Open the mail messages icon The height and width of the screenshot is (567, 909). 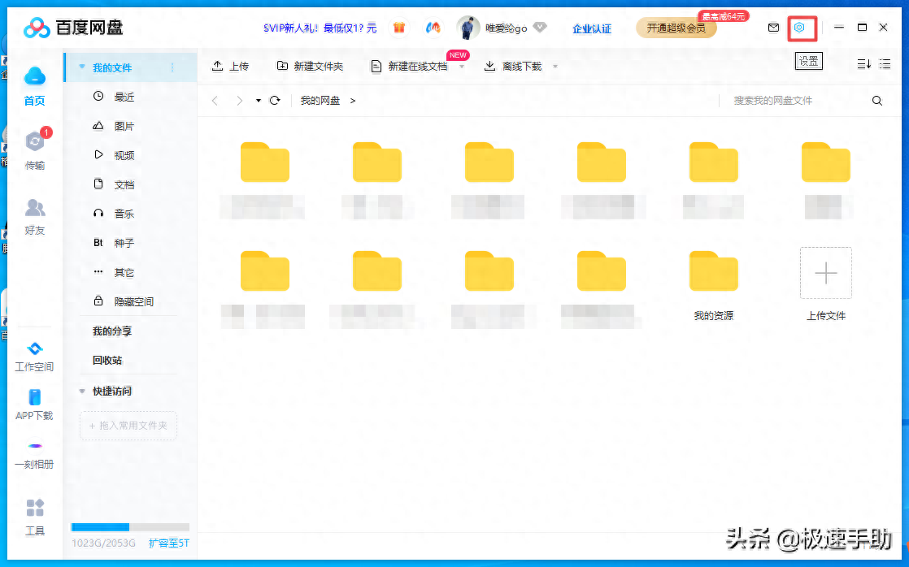coord(773,28)
